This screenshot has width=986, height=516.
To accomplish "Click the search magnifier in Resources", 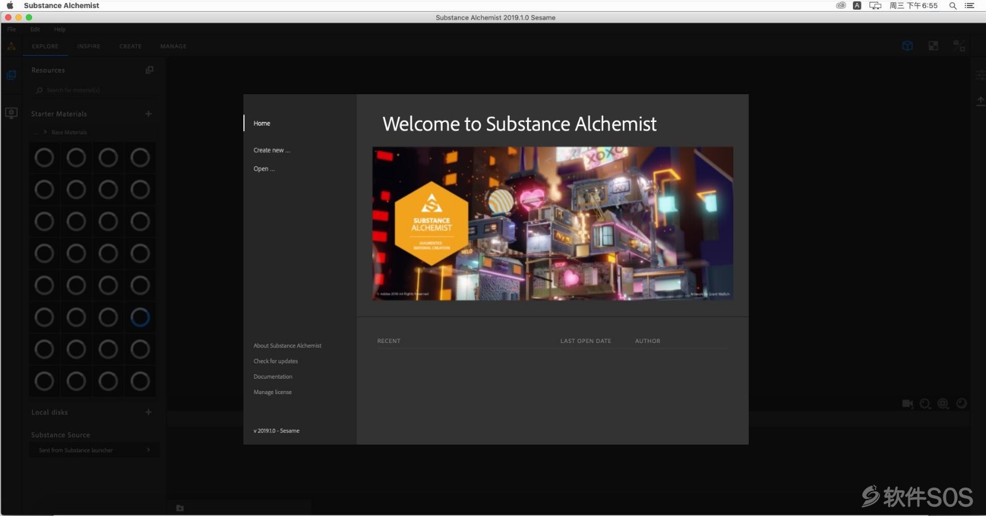I will 39,90.
